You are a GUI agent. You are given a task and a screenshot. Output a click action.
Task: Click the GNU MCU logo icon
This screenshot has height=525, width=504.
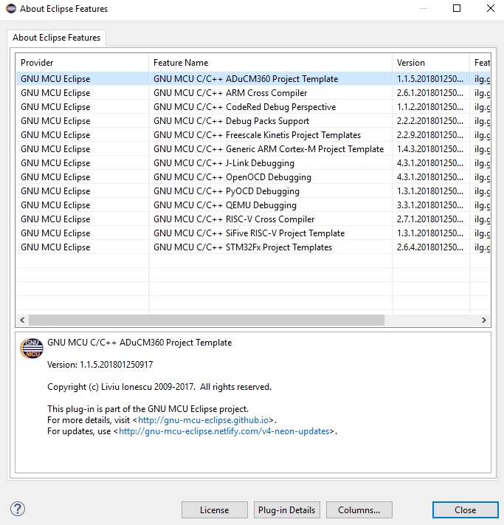click(32, 349)
